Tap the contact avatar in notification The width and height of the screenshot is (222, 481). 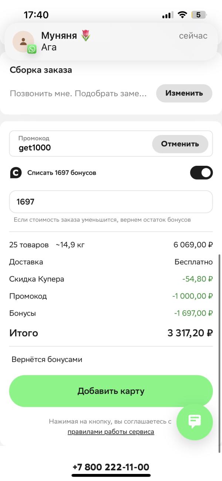pyautogui.click(x=23, y=41)
